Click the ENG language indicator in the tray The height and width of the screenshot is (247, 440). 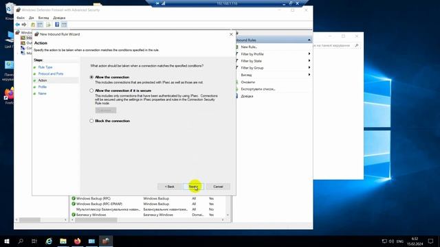pyautogui.click(x=400, y=241)
